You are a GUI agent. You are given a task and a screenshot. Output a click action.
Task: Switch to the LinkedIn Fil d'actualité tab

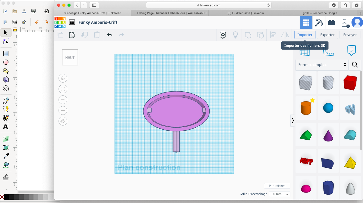[x=245, y=13]
